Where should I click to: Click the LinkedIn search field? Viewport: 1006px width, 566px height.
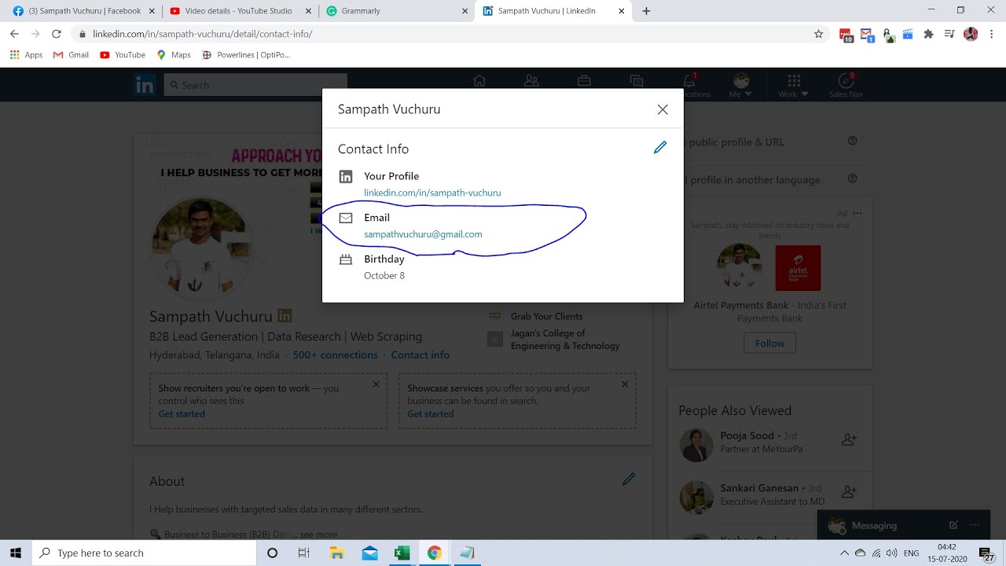(x=255, y=85)
